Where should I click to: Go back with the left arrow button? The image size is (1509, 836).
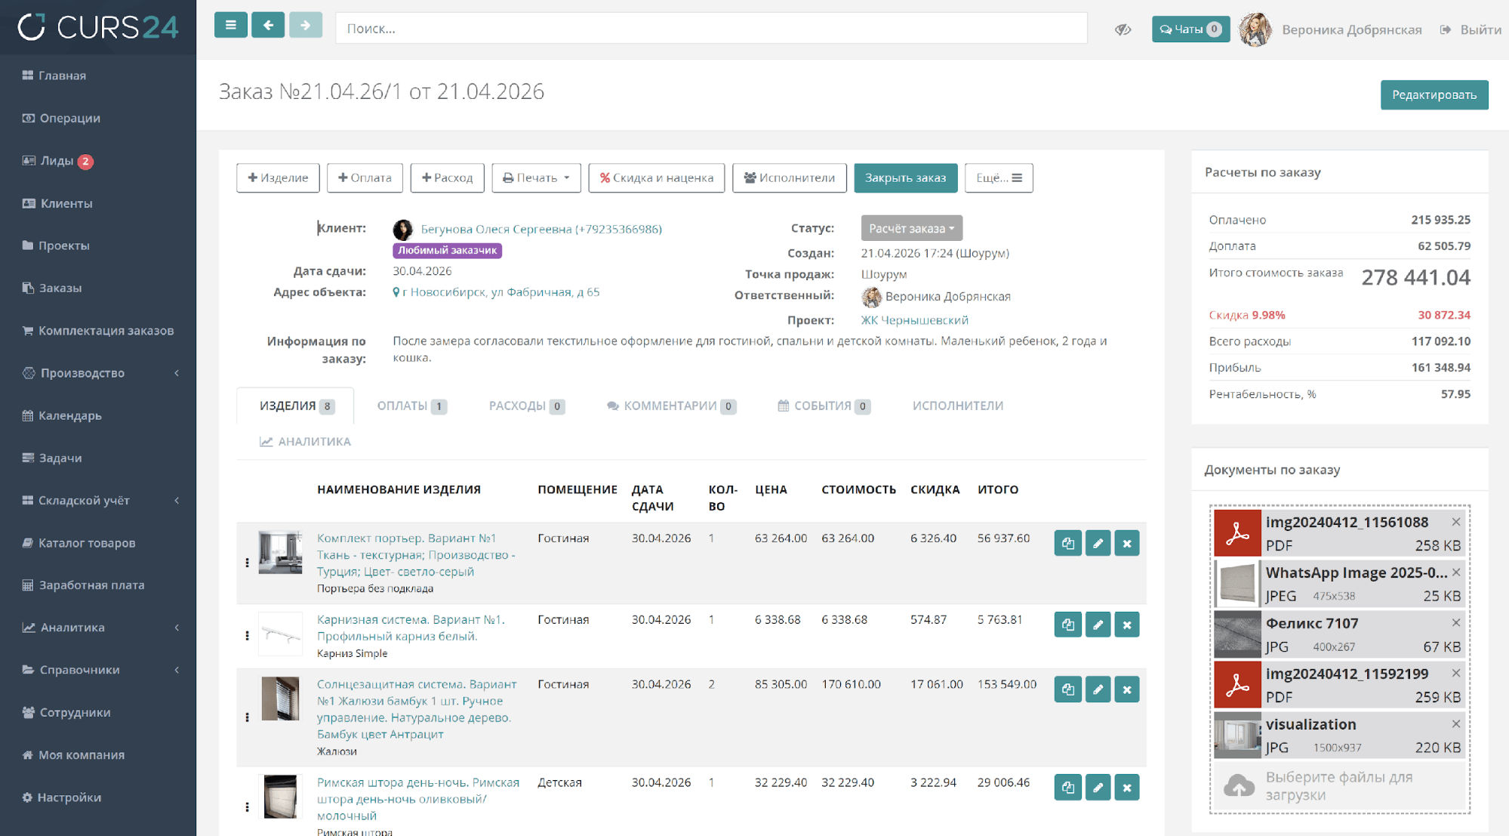click(268, 25)
